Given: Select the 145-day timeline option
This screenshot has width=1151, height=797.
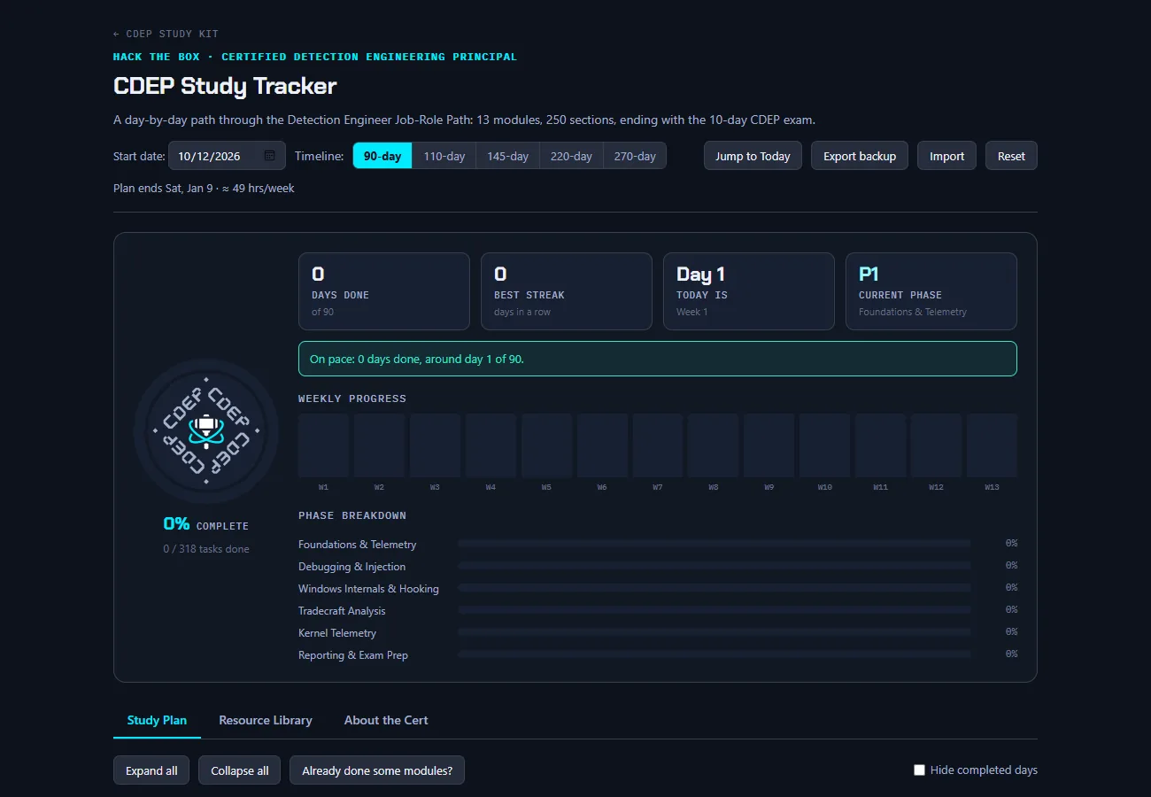Looking at the screenshot, I should click(x=508, y=156).
